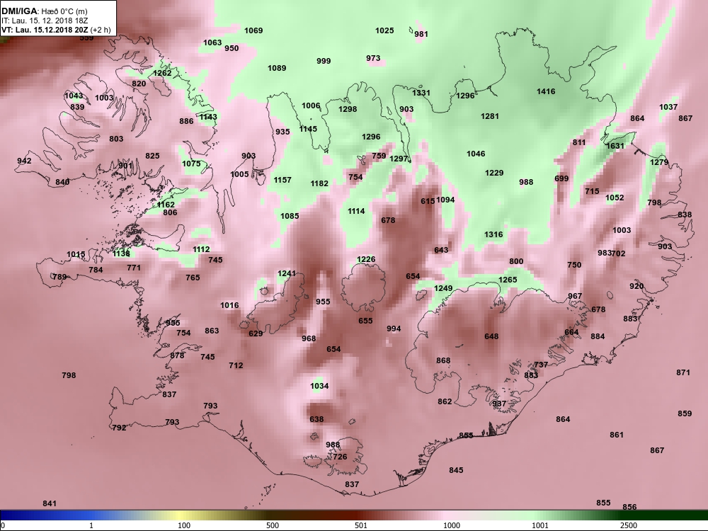708x531 pixels.
Task: Select the 1262 value in the Westfjords
Action: [x=163, y=73]
